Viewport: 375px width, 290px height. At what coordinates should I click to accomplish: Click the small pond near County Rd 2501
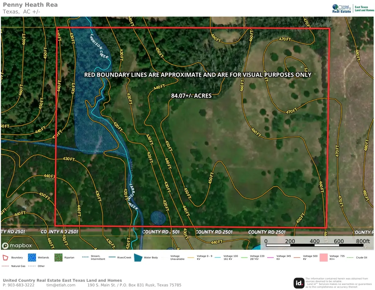[x=158, y=218]
